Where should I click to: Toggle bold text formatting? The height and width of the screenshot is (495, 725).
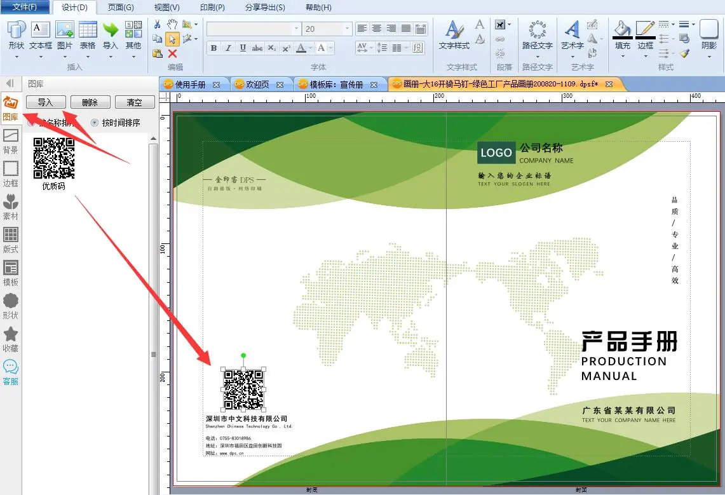tap(213, 48)
